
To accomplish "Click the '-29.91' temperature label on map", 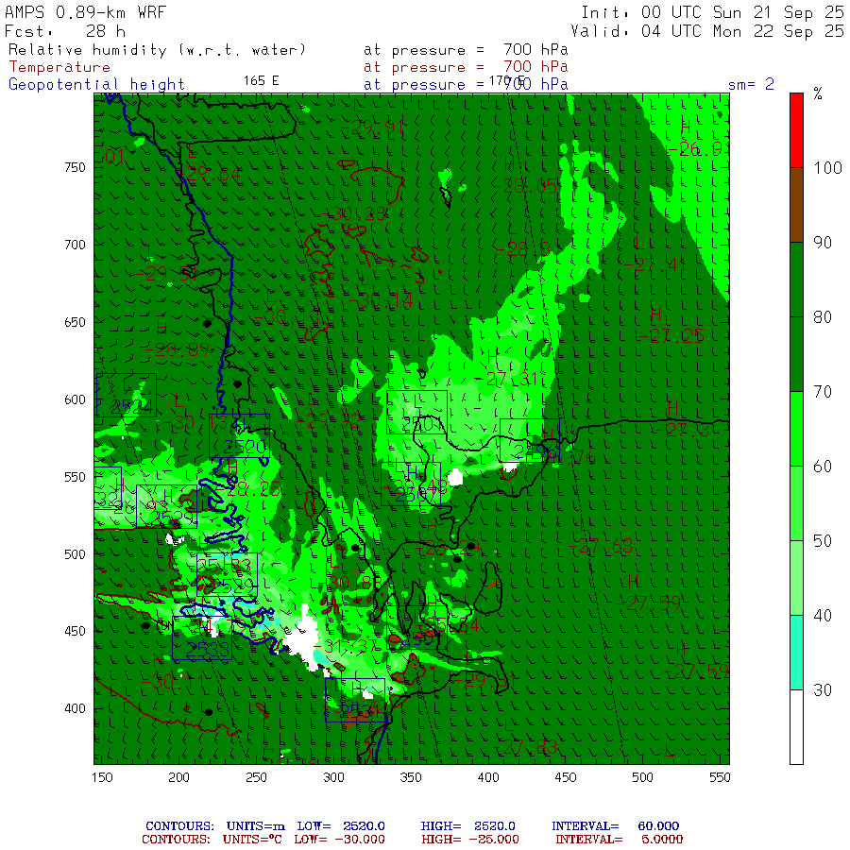I will click(373, 127).
